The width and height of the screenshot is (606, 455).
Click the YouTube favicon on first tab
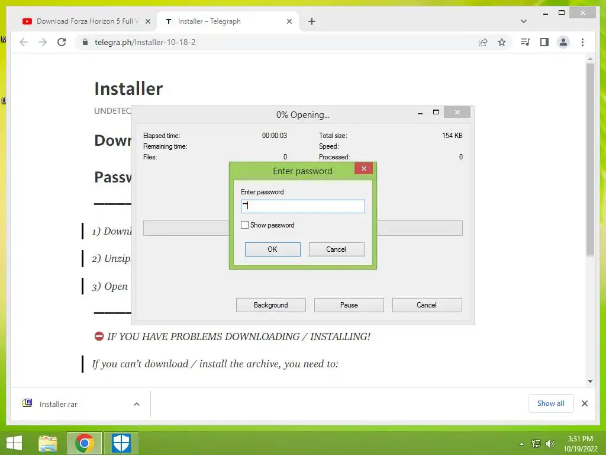pyautogui.click(x=27, y=21)
